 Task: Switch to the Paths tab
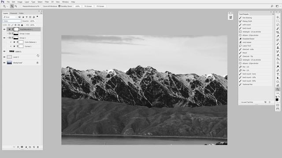pyautogui.click(x=22, y=13)
